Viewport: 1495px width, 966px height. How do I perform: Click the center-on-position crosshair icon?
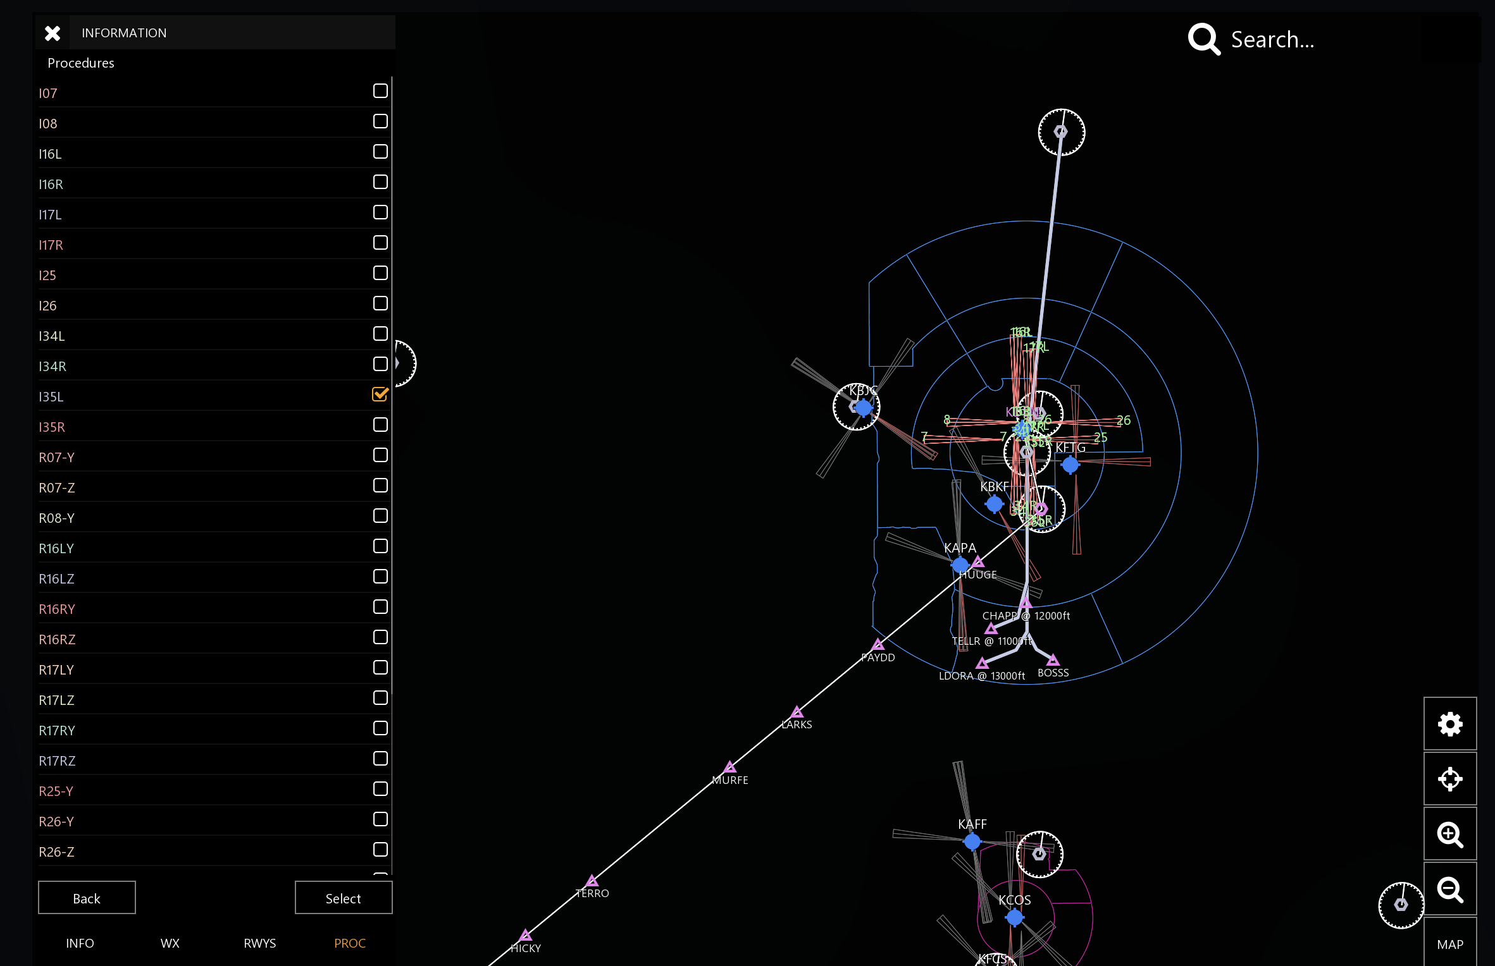tap(1449, 779)
